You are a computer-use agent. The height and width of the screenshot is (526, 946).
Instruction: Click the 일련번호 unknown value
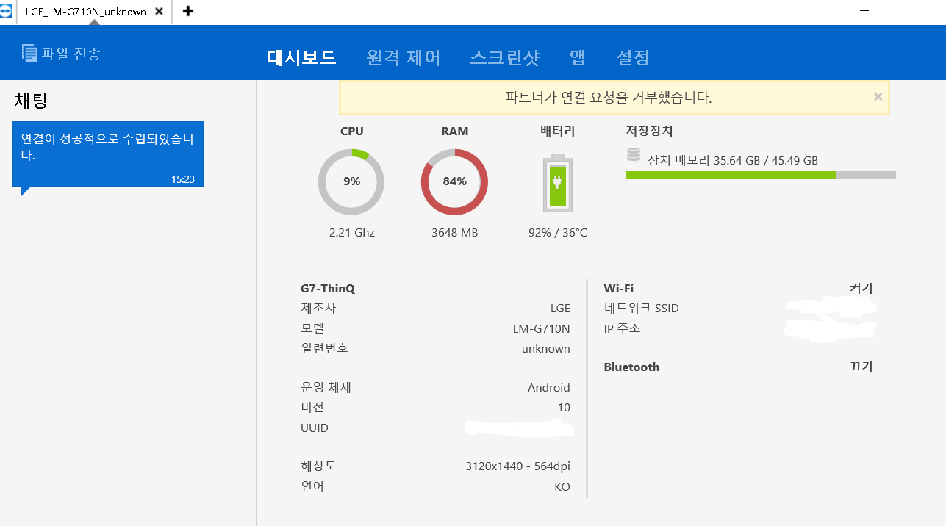[546, 348]
